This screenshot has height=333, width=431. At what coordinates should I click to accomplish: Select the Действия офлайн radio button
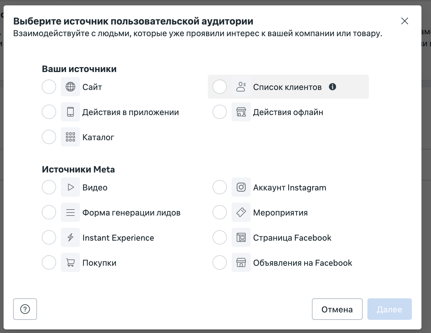click(220, 112)
